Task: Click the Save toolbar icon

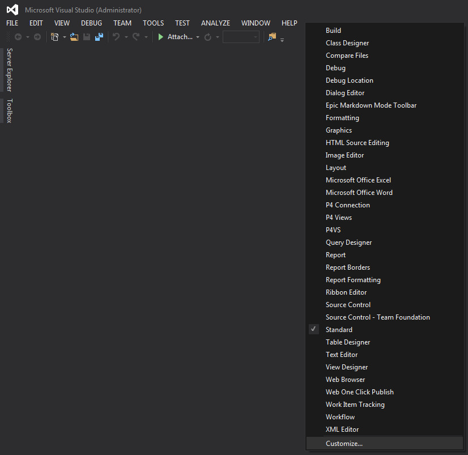Action: pyautogui.click(x=86, y=36)
